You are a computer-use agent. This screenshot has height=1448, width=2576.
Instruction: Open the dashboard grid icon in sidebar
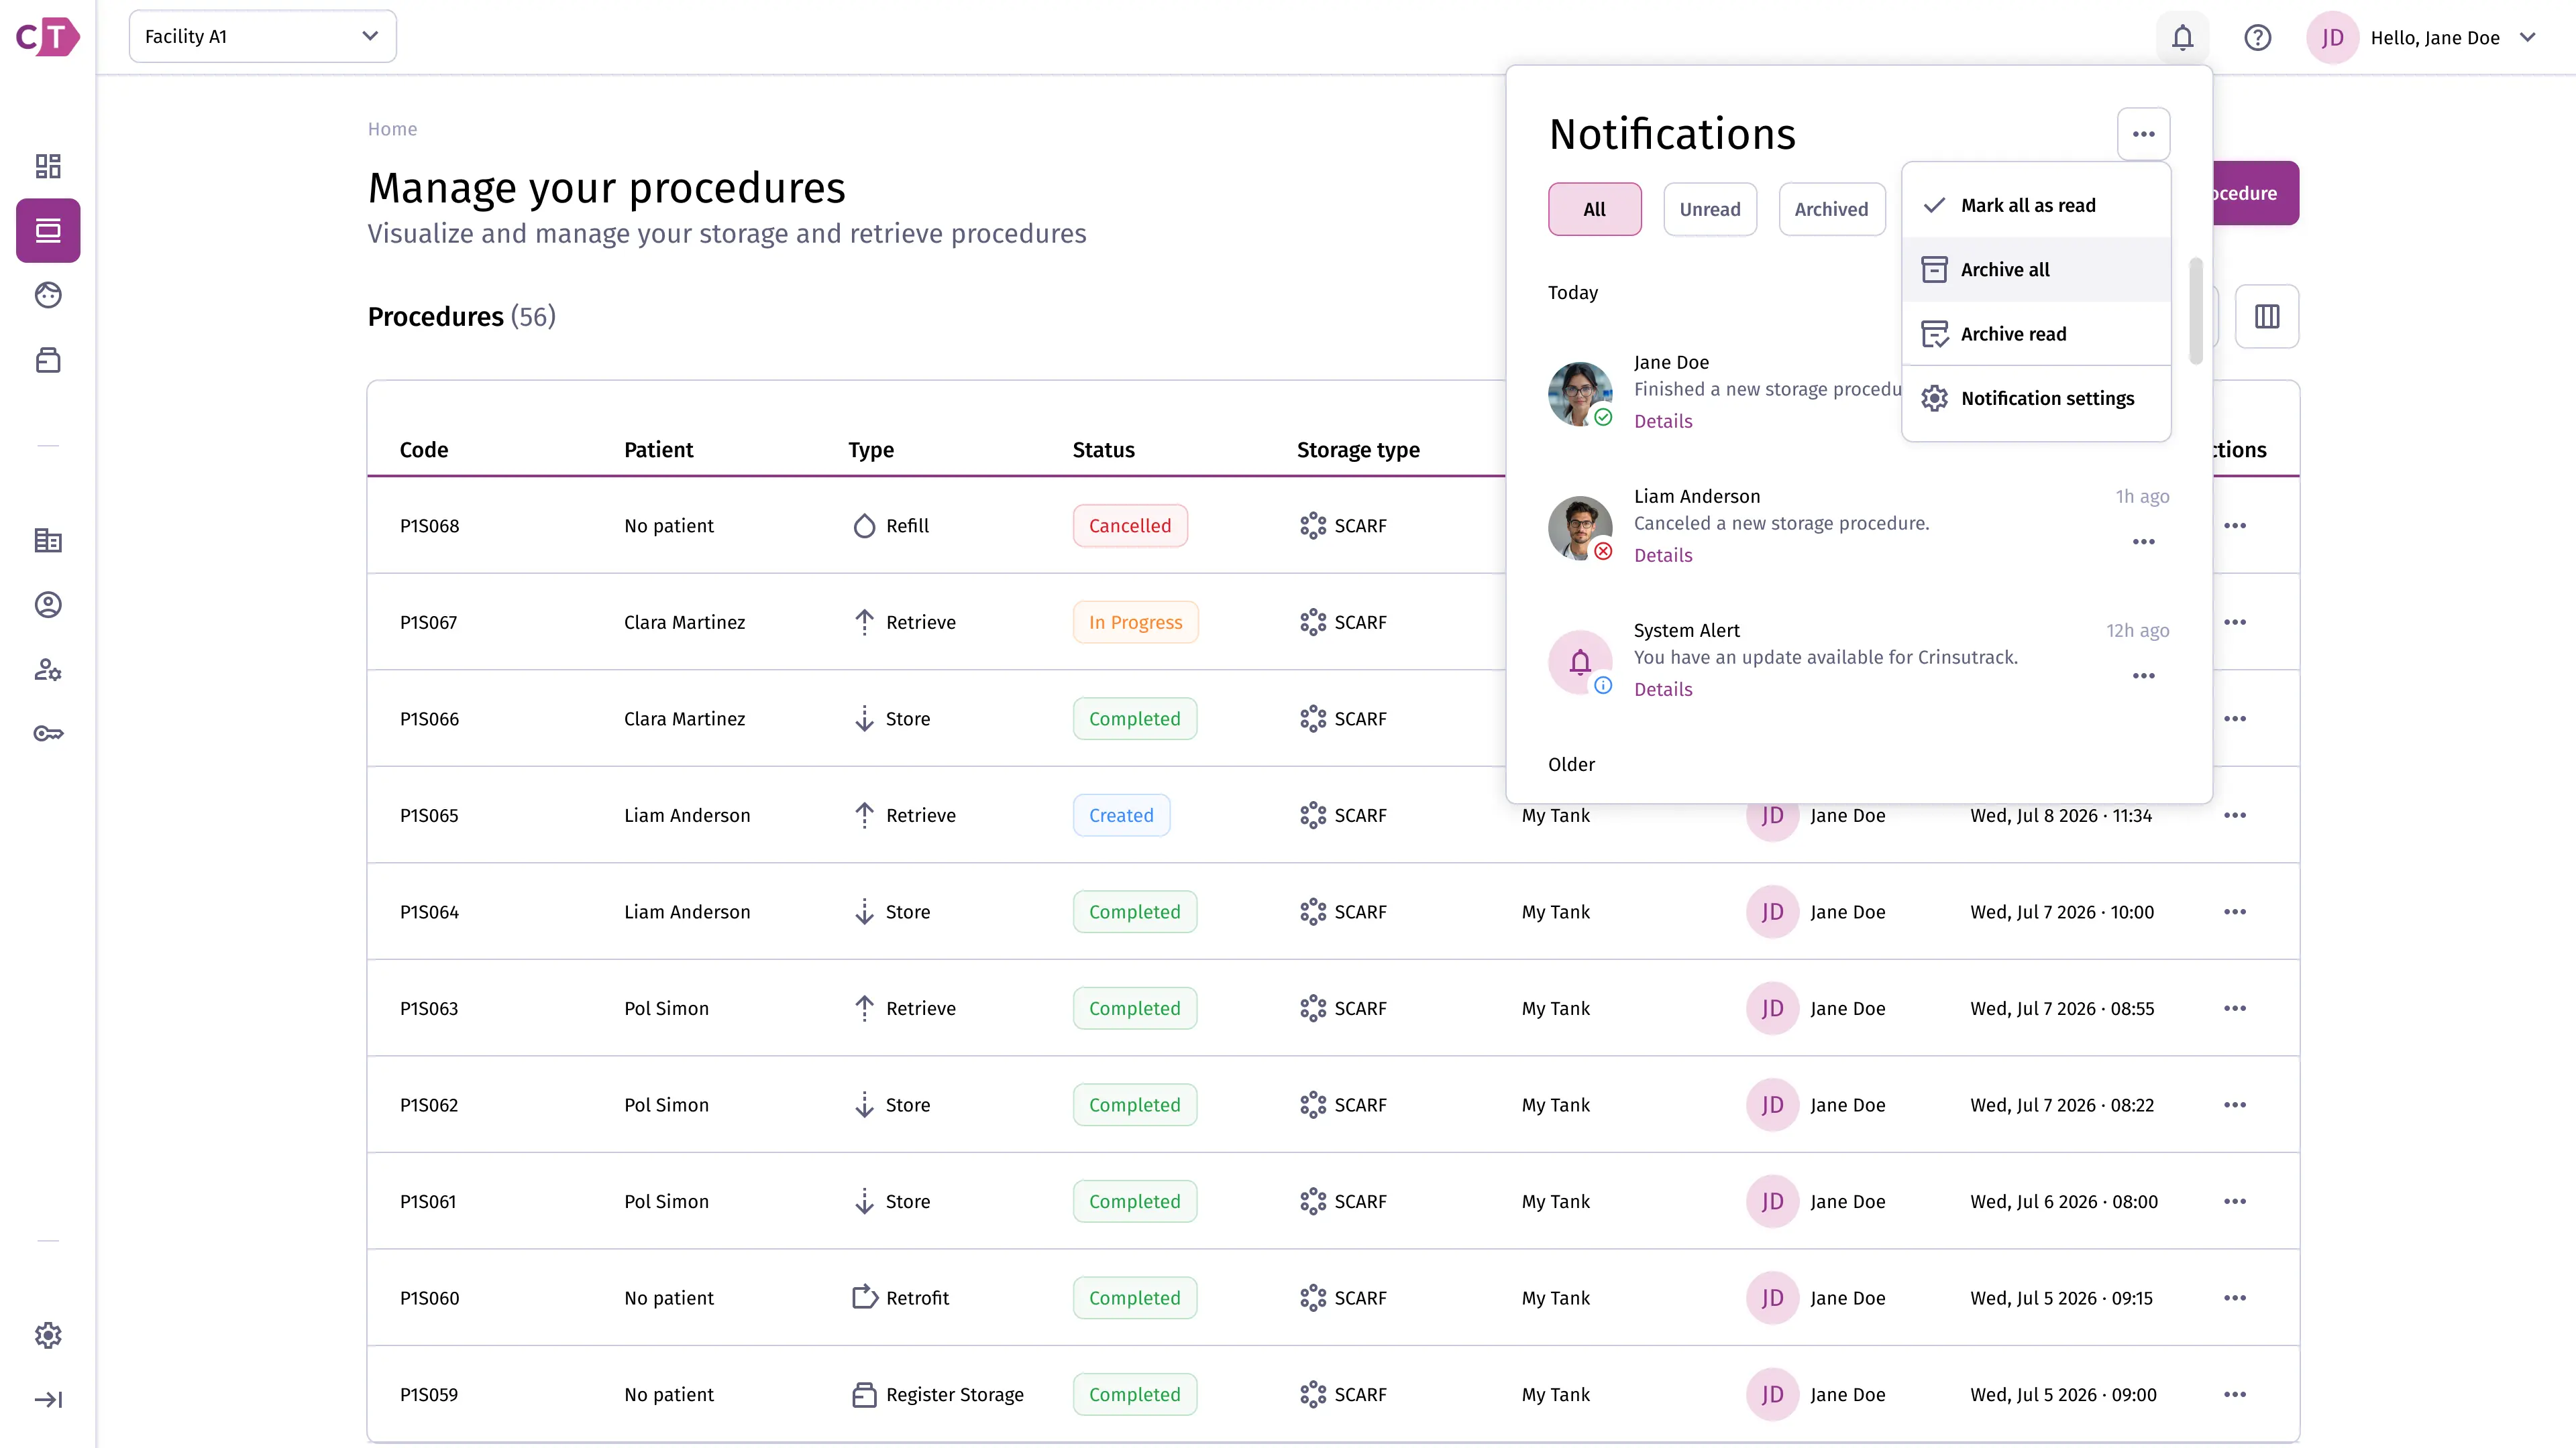[48, 166]
